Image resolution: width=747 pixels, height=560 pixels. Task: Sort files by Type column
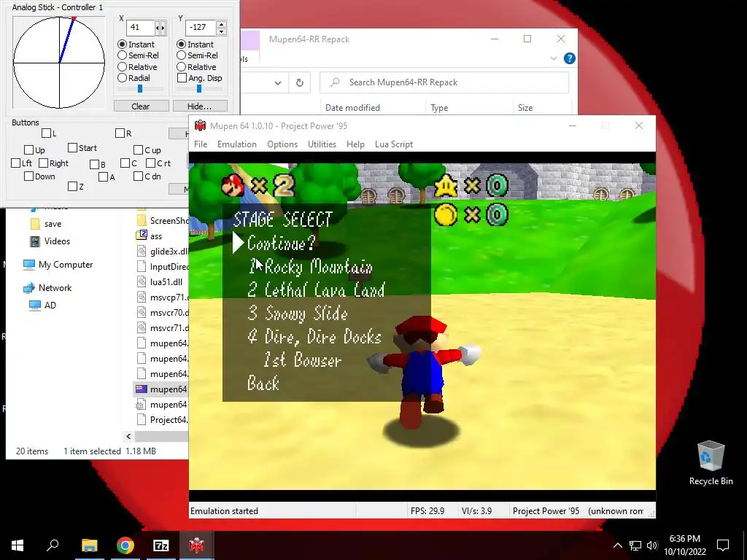click(x=439, y=108)
